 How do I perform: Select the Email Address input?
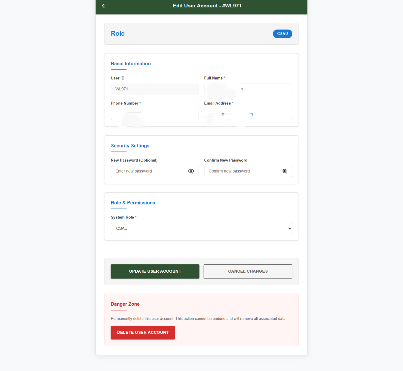(x=248, y=114)
